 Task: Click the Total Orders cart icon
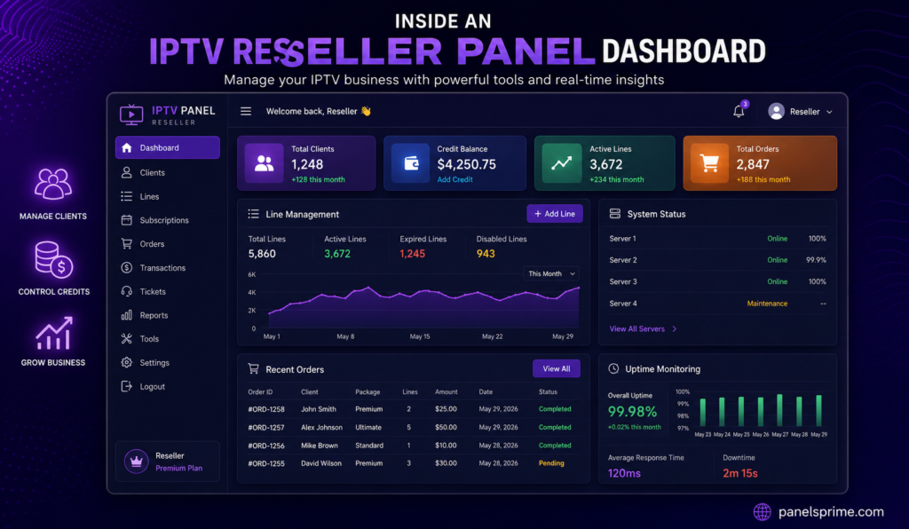(x=709, y=163)
